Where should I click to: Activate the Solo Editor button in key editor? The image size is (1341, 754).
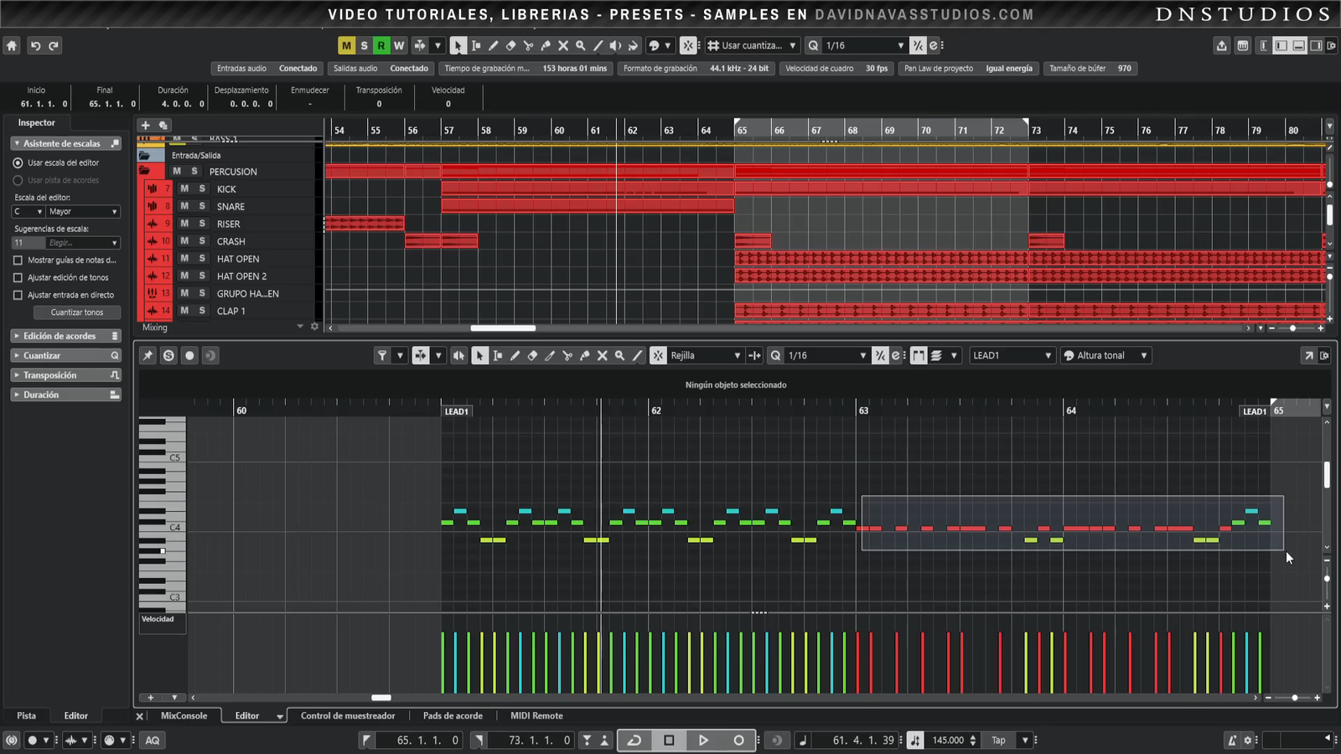tap(168, 356)
